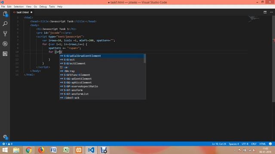Click the suggestion list scrollbar
The height and width of the screenshot is (154, 275).
[x=145, y=59]
